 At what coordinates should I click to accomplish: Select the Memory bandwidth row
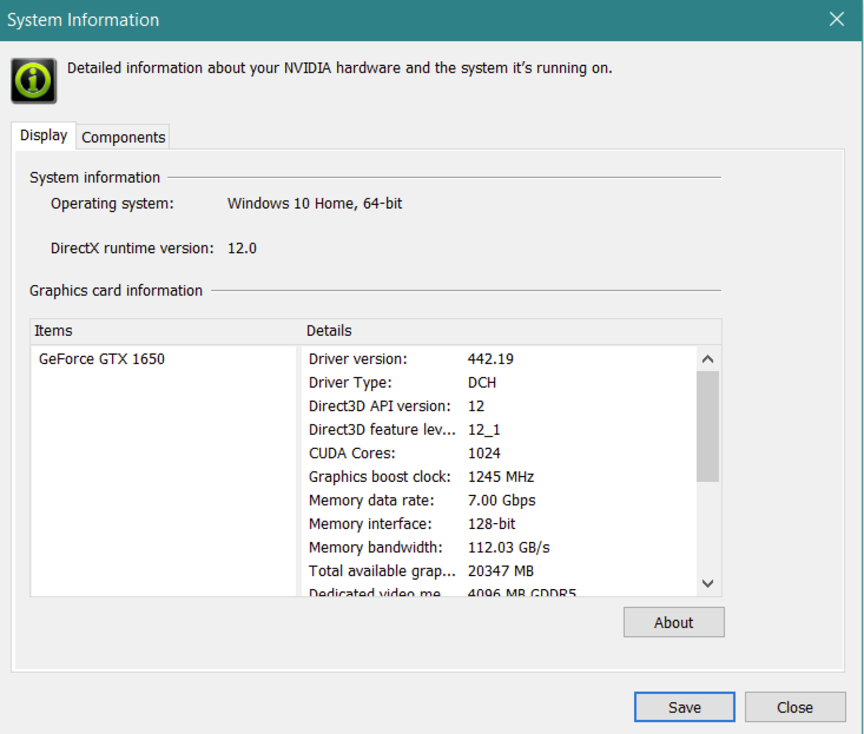click(x=429, y=547)
